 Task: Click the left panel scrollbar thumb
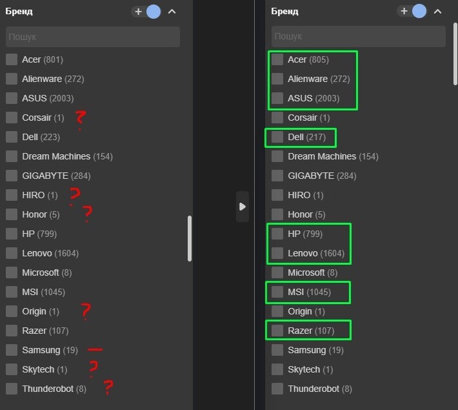tap(189, 238)
